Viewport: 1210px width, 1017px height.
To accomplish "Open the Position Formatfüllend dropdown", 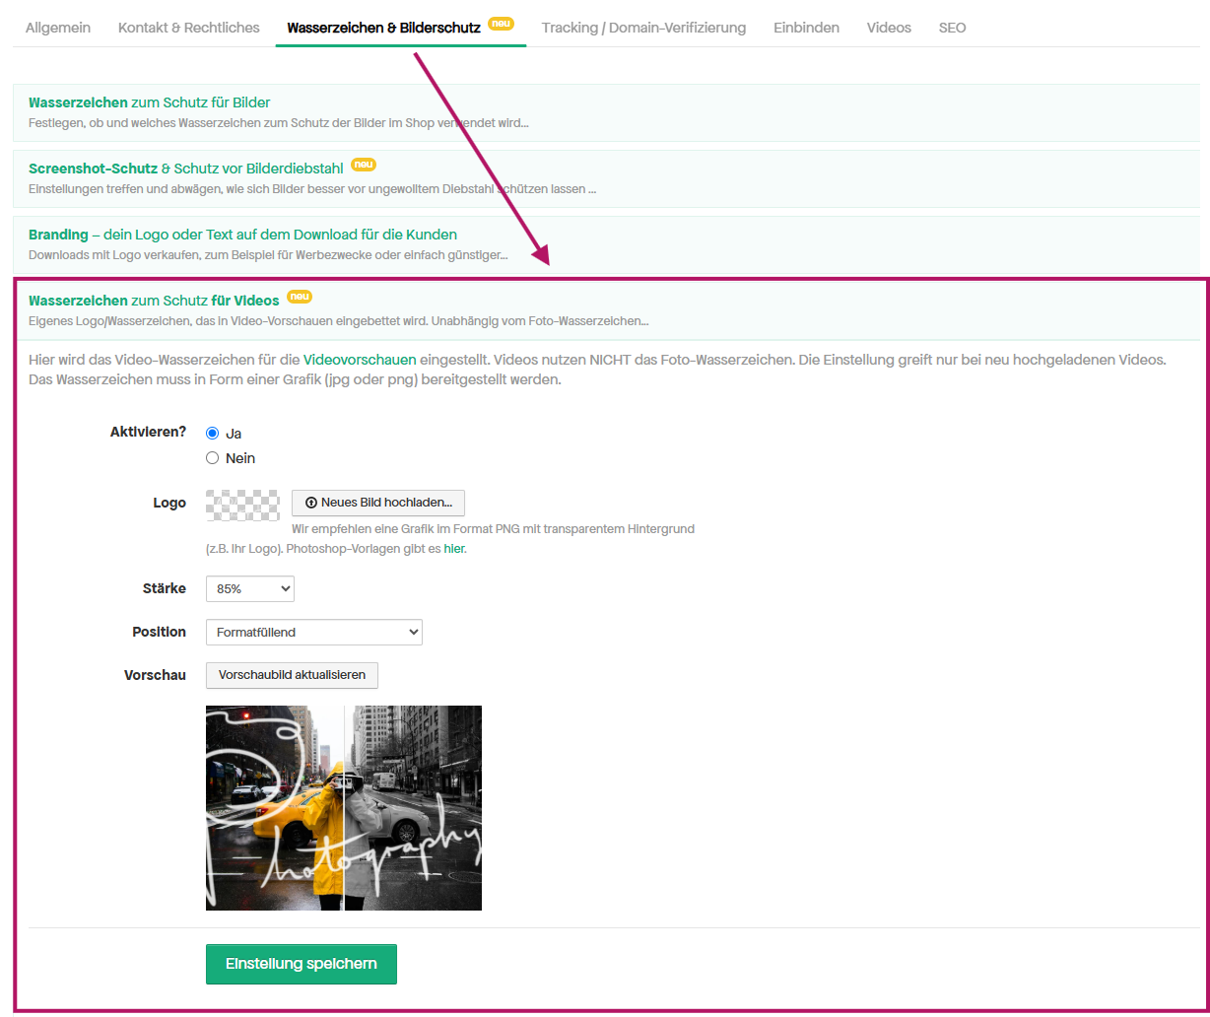I will point(314,632).
